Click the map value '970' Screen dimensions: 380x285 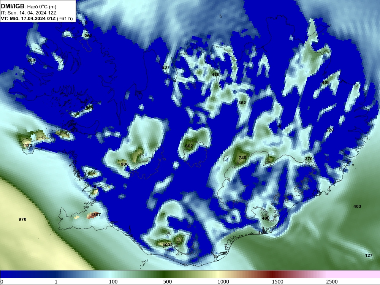[x=22, y=219]
